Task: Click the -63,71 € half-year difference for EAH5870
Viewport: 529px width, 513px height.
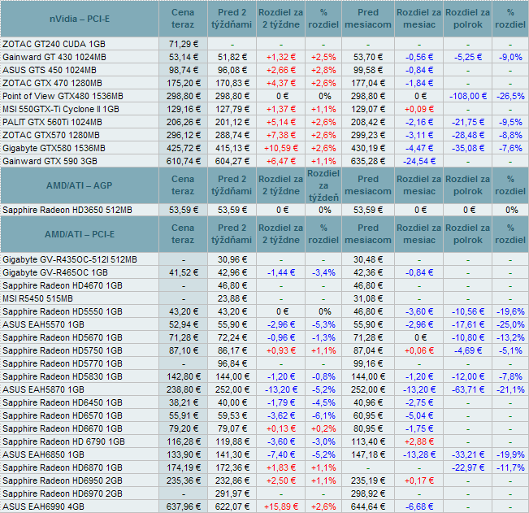Action: tap(468, 389)
